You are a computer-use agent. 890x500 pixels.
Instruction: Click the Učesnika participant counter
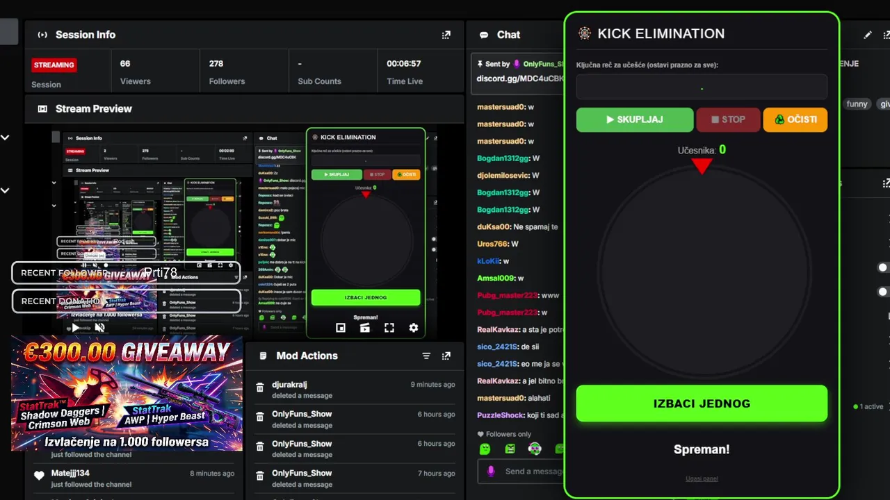(702, 150)
